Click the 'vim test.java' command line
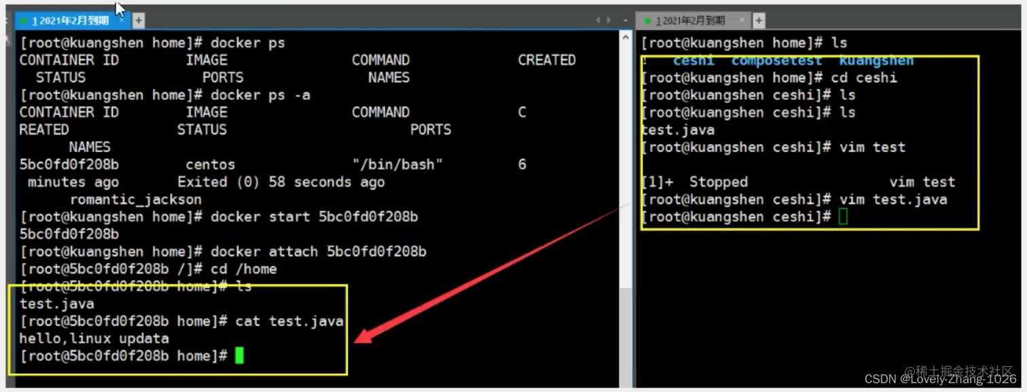Viewport: 1027px width, 392px height. tap(794, 199)
